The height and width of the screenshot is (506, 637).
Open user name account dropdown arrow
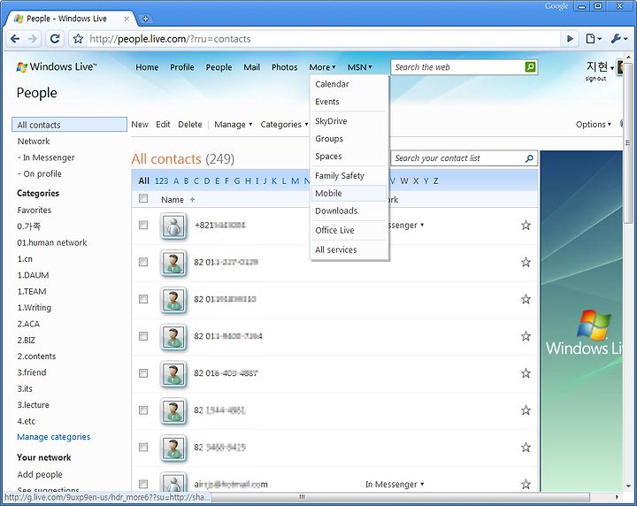tap(612, 68)
